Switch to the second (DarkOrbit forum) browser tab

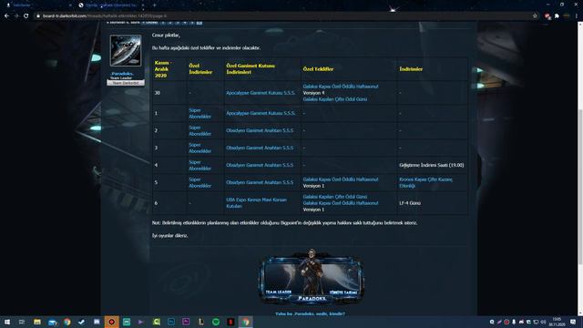[111, 5]
